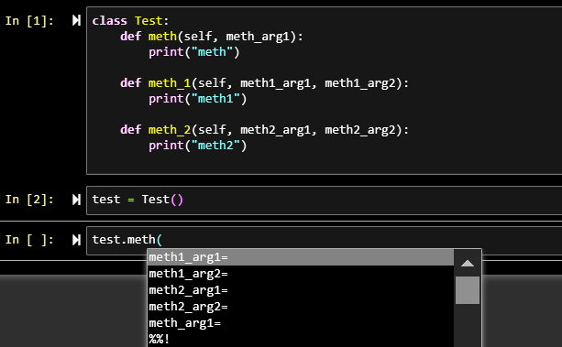562x347 pixels.
Task: Click the autocomplete scrollbar up arrow
Action: pos(468,264)
